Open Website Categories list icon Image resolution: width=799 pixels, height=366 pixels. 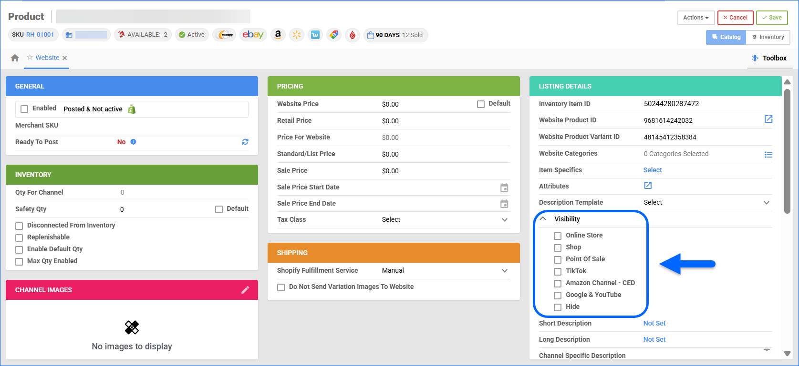(768, 154)
